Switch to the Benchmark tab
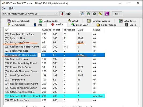The height and width of the screenshot is (107, 143). (16, 25)
